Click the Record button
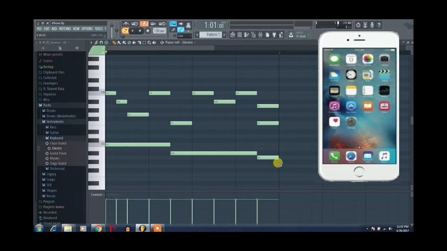Screen dimensions: 447x251 tap(148, 31)
